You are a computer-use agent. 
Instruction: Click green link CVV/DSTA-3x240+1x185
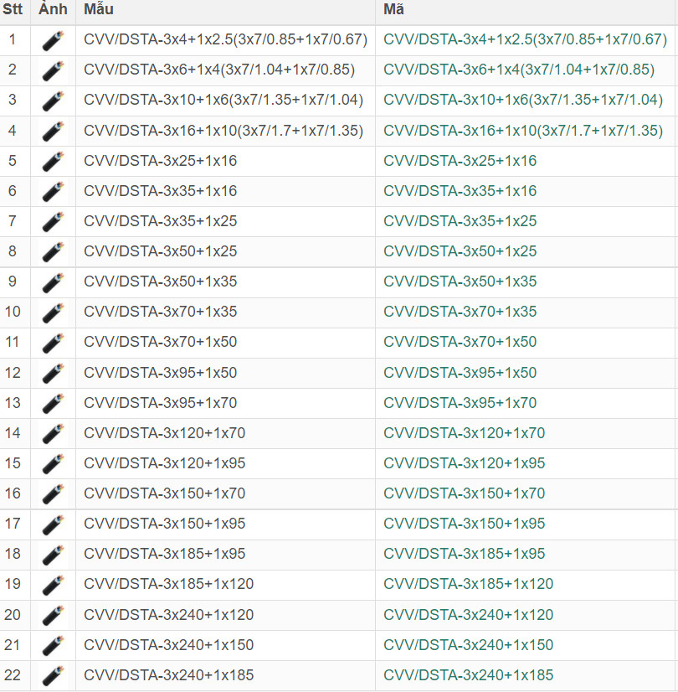468,674
